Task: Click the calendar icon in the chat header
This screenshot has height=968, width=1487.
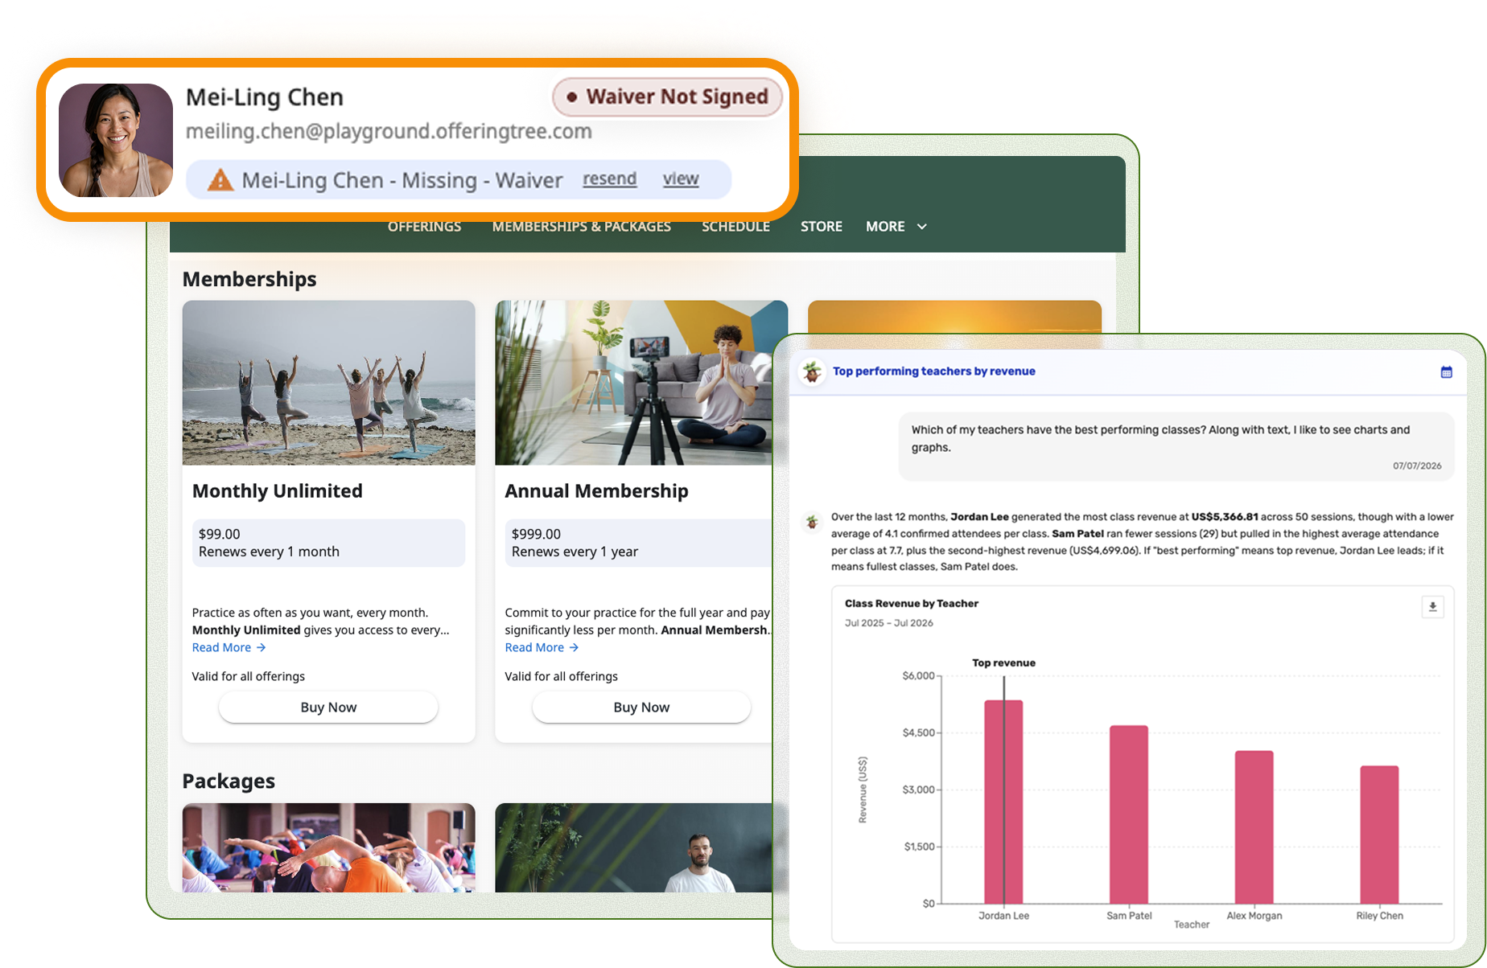Action: [x=1446, y=371]
